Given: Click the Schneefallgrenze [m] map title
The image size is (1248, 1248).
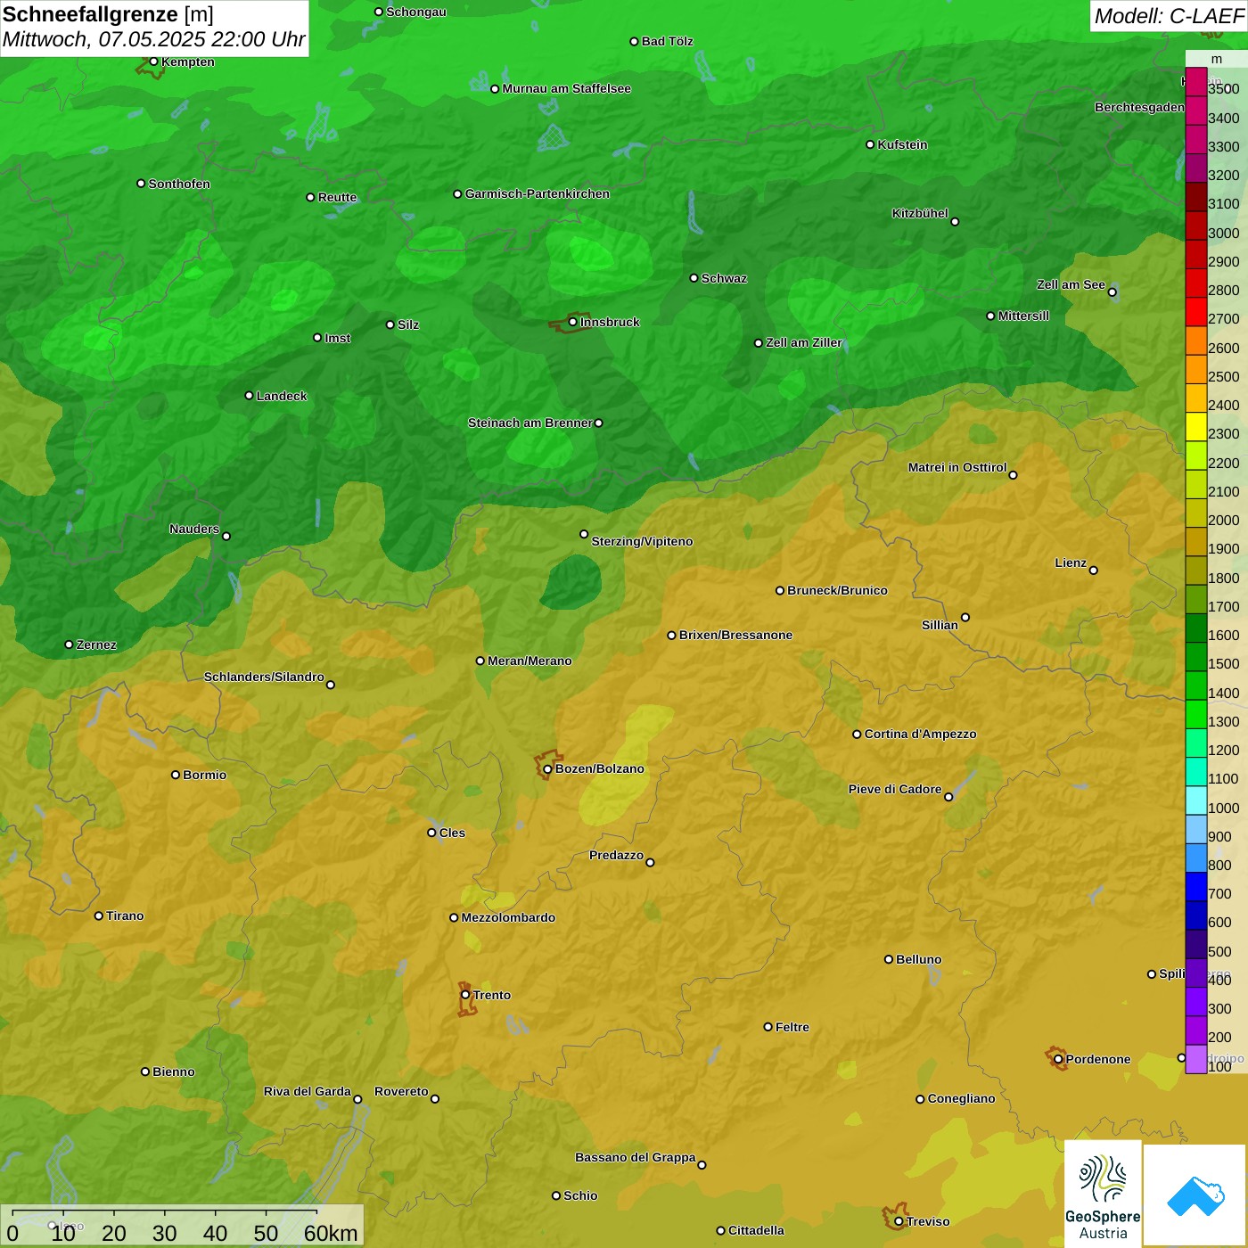Looking at the screenshot, I should point(108,14).
